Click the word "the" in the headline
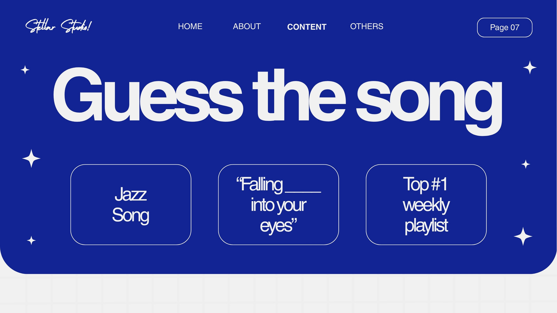The height and width of the screenshot is (313, 557). (299, 95)
